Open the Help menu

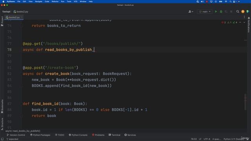[91, 2]
